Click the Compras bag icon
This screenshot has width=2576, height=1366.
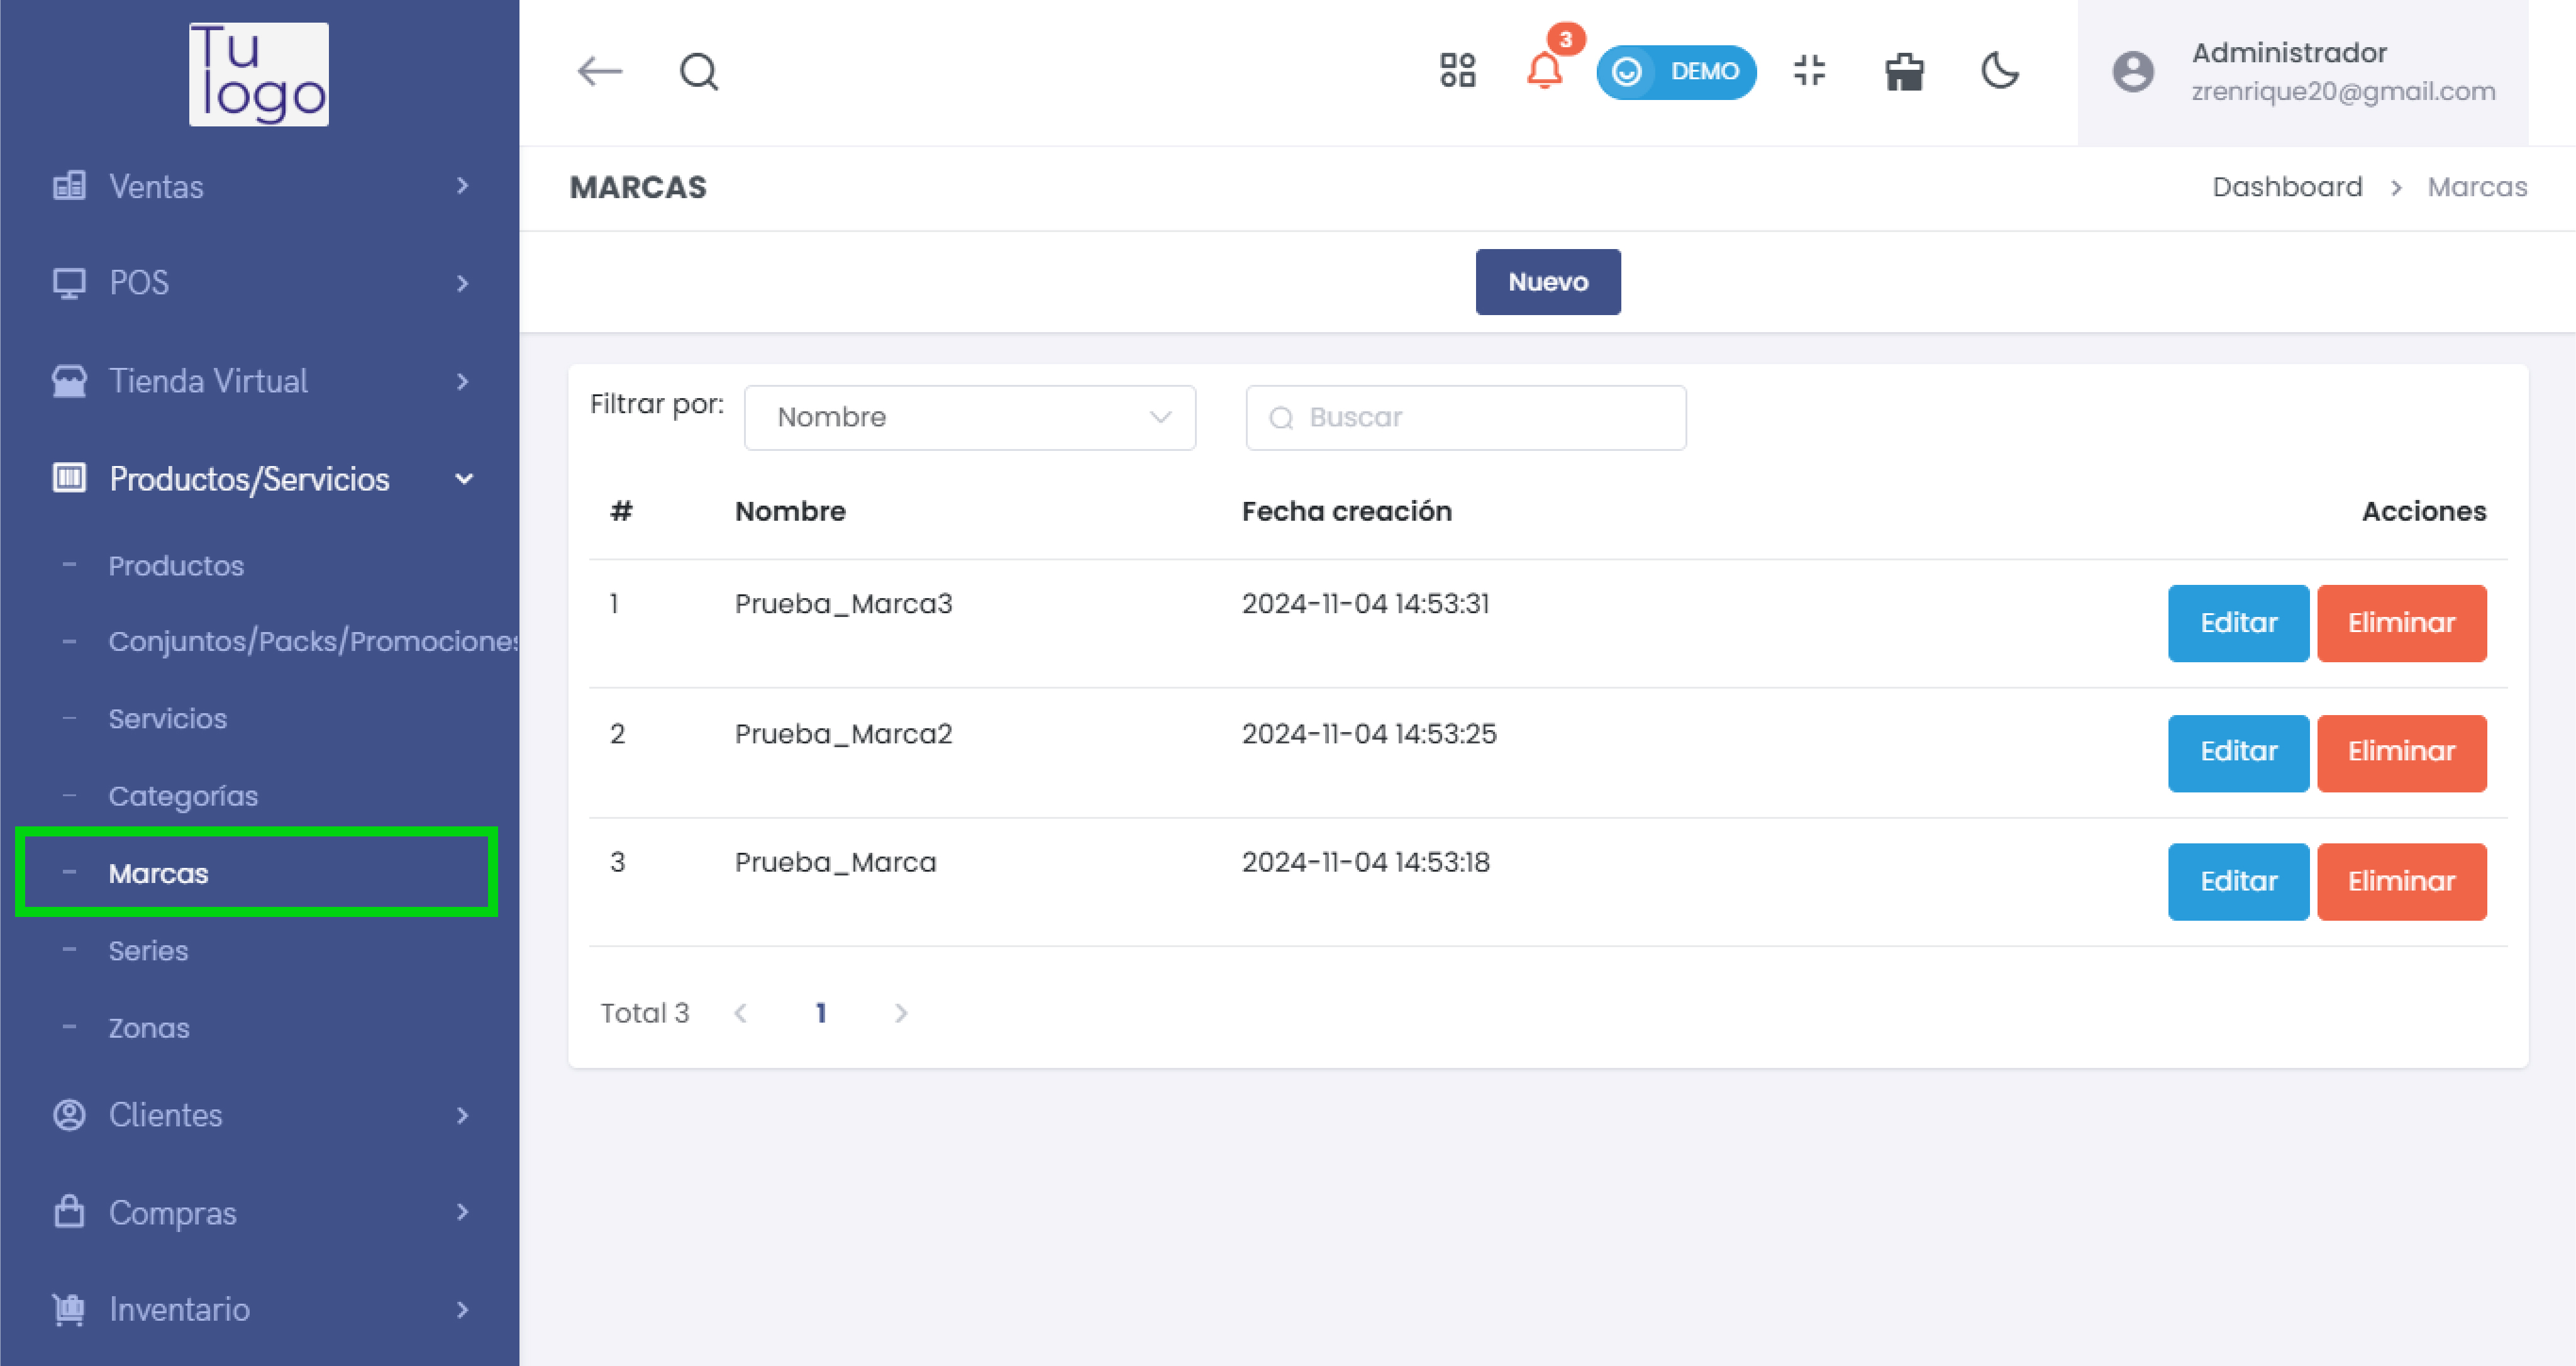point(69,1212)
